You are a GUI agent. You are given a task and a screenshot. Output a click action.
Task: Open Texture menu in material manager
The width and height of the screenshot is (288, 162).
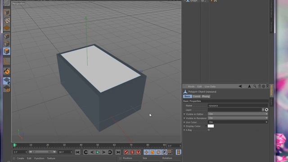click(51, 158)
